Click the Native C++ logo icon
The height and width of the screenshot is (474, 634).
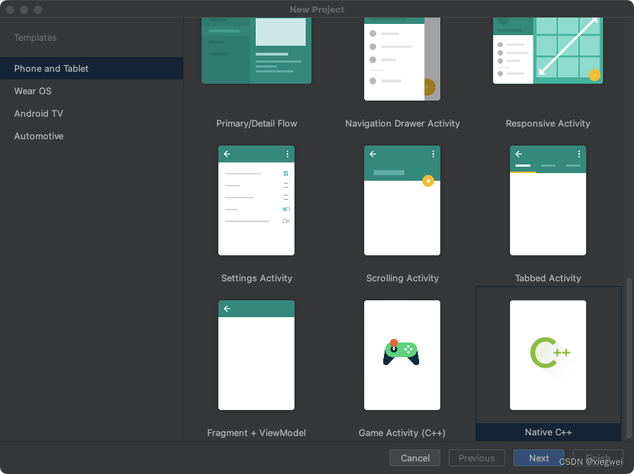click(550, 353)
